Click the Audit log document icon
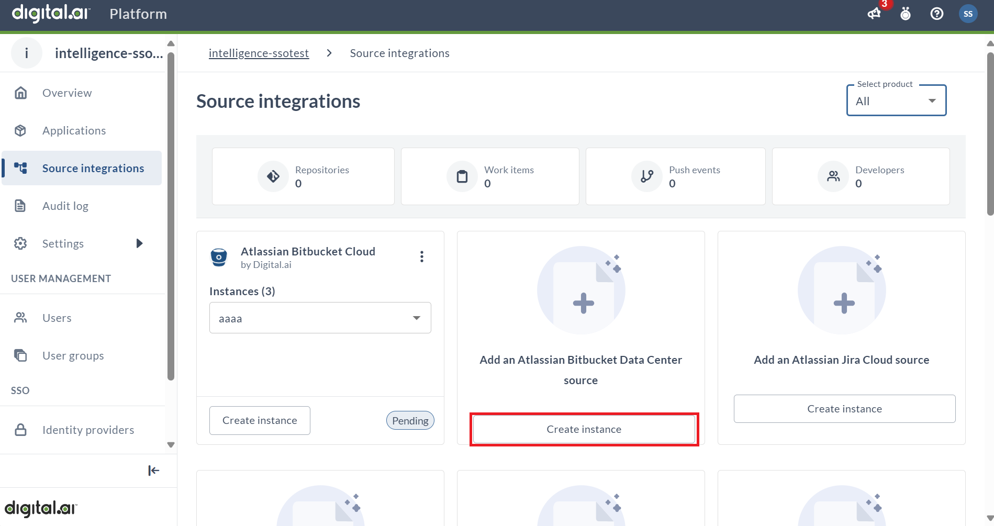This screenshot has height=526, width=994. click(20, 206)
